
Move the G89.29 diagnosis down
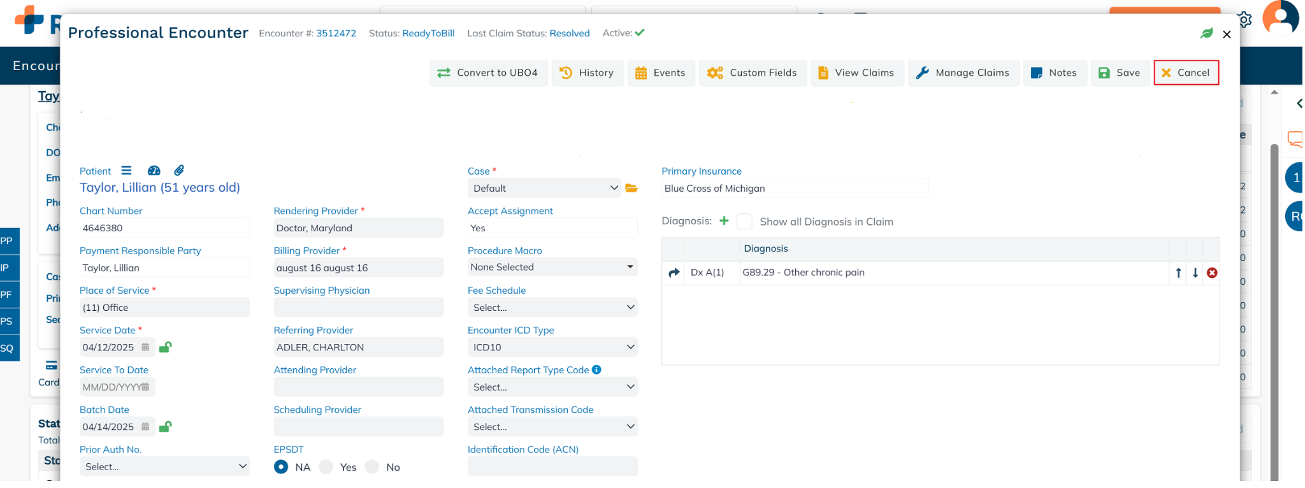click(x=1195, y=273)
